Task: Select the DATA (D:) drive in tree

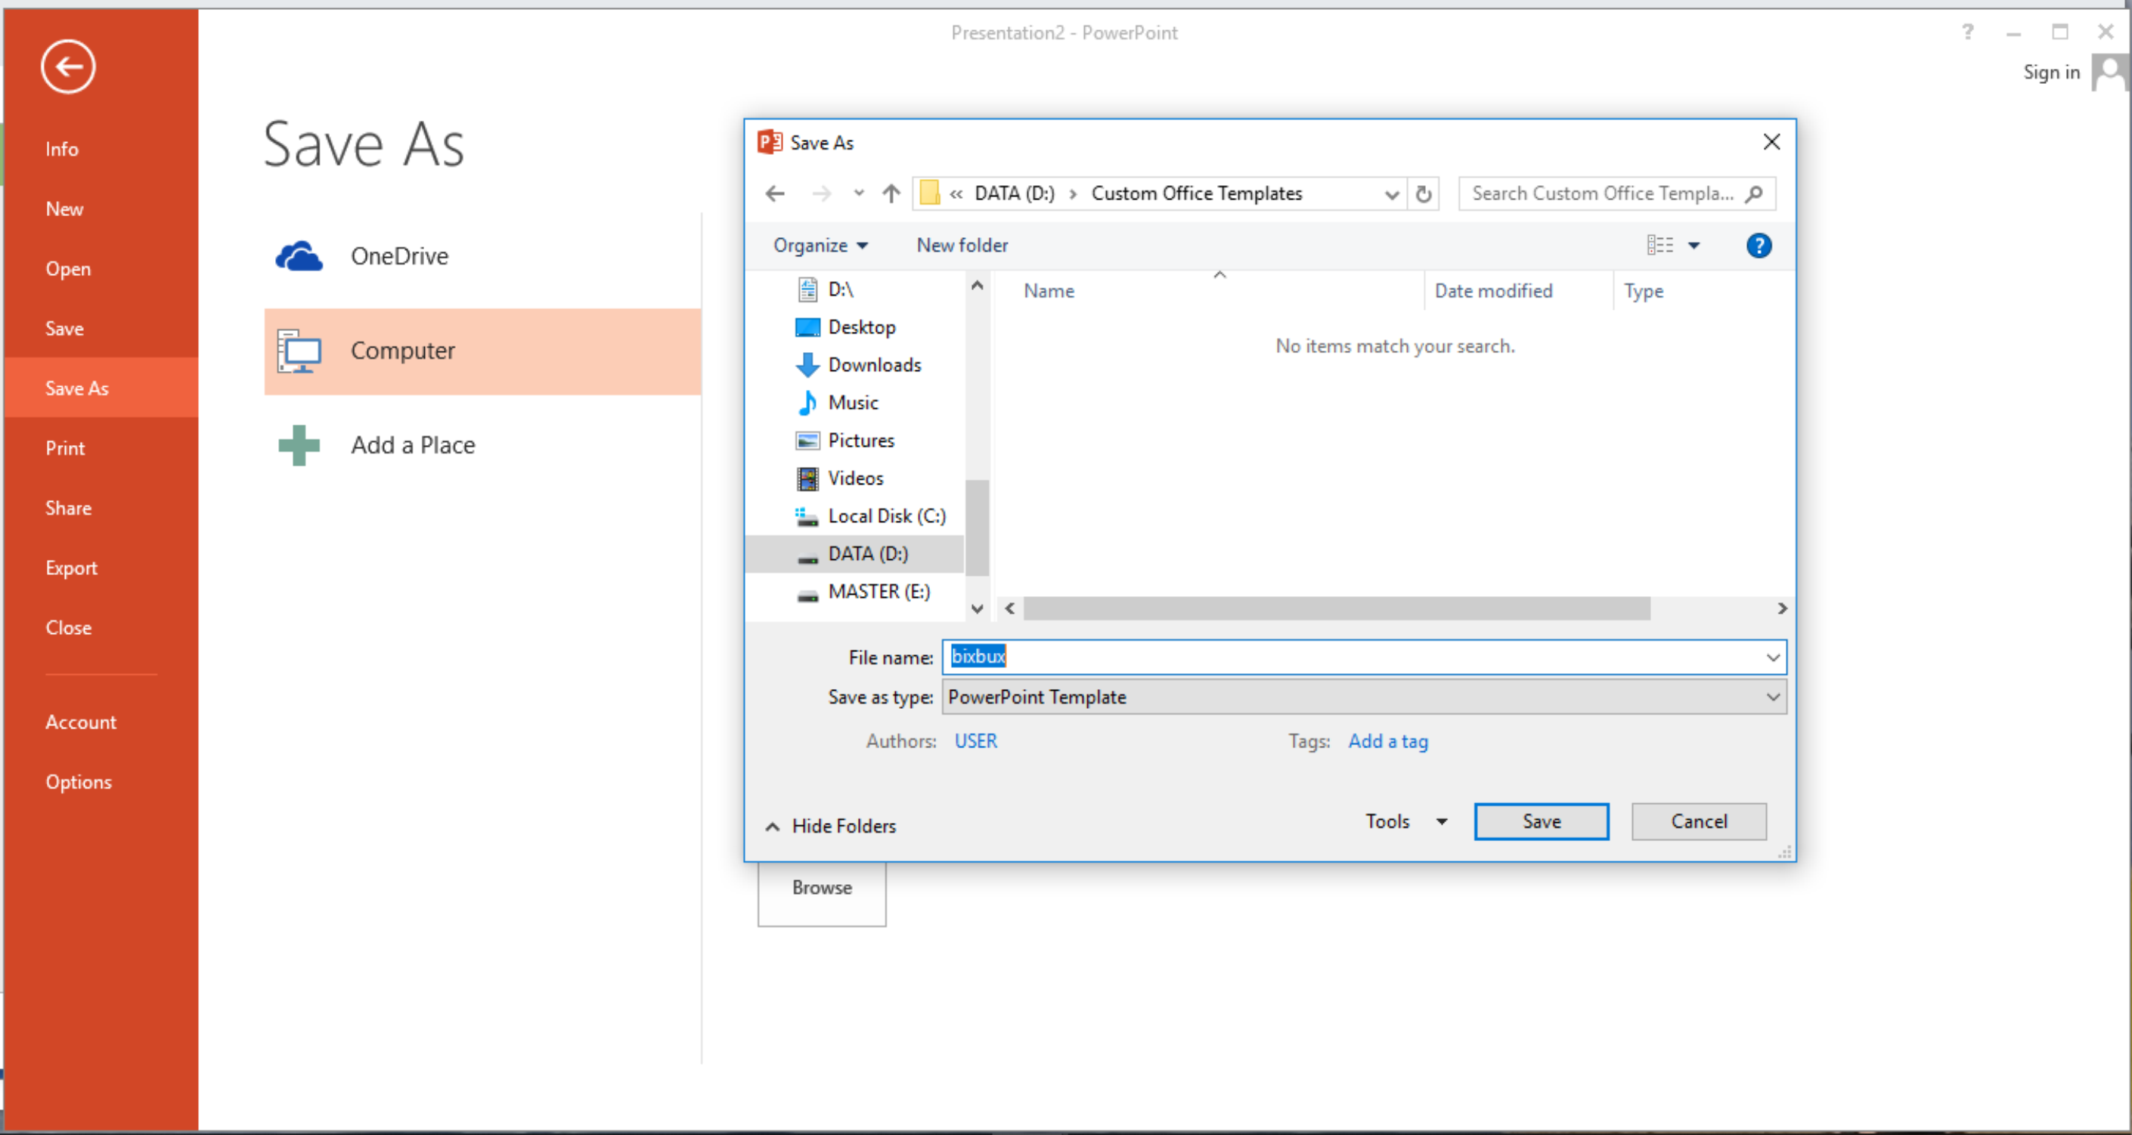Action: [x=867, y=552]
